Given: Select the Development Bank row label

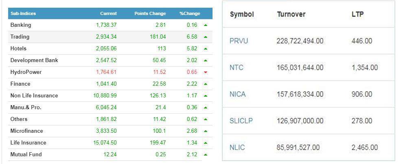Looking at the screenshot, I should tap(34, 60).
